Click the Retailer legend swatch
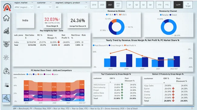The height and width of the screenshot is (110, 197). click(x=161, y=15)
